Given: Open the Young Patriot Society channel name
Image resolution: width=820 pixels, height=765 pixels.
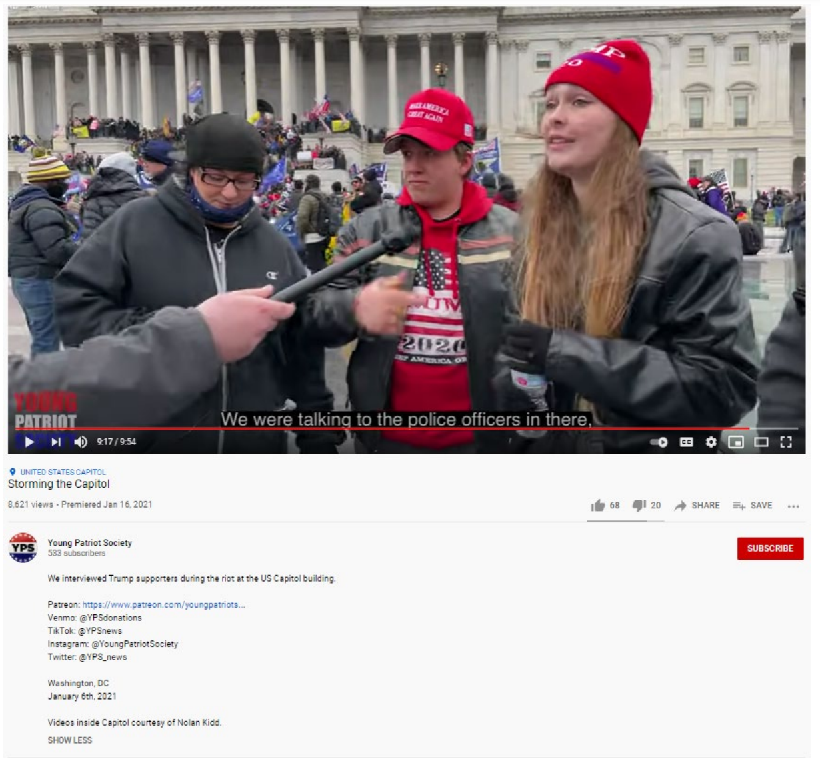Looking at the screenshot, I should click(90, 543).
